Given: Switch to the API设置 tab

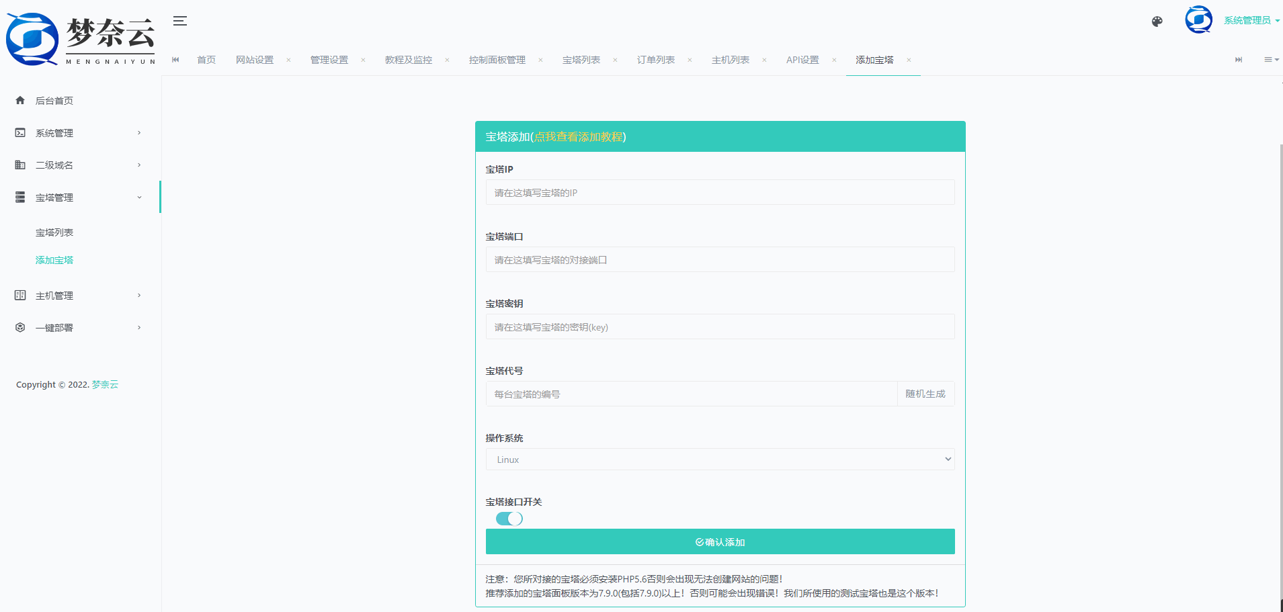Looking at the screenshot, I should [x=802, y=60].
